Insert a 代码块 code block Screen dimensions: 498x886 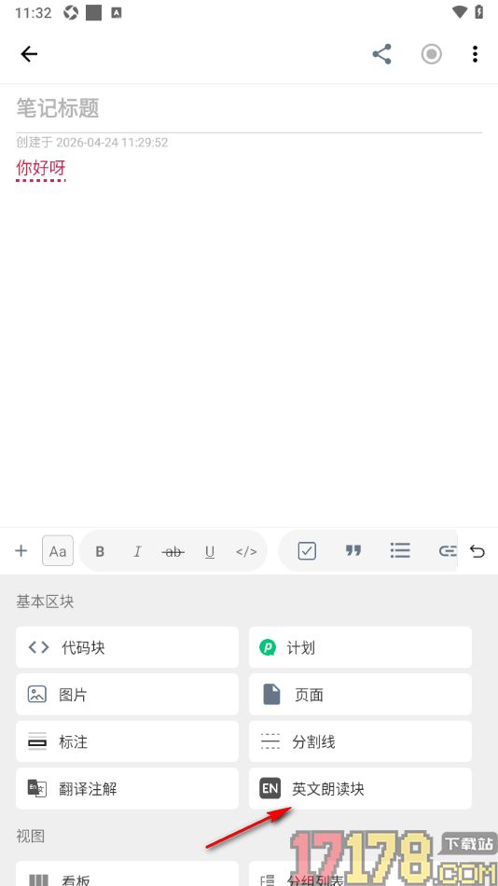127,647
